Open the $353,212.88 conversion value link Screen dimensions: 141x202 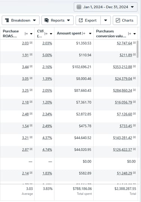[123, 67]
